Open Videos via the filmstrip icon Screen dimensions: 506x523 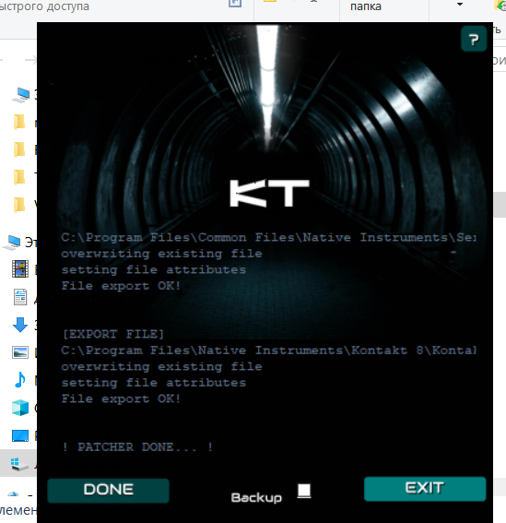[x=20, y=268]
